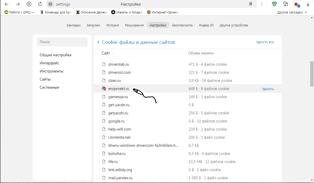Click the Поиск settings search field
Screen dimensions: 314x183
pyautogui.click(x=62, y=42)
